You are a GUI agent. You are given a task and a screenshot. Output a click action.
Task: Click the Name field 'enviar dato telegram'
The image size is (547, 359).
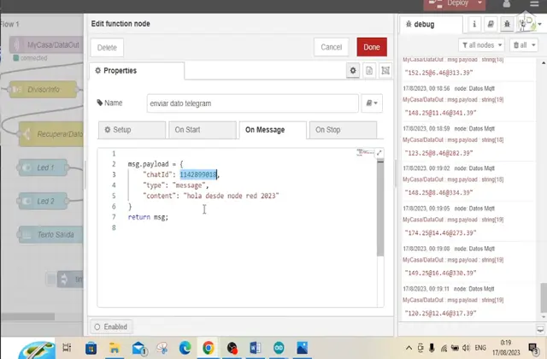click(x=250, y=103)
